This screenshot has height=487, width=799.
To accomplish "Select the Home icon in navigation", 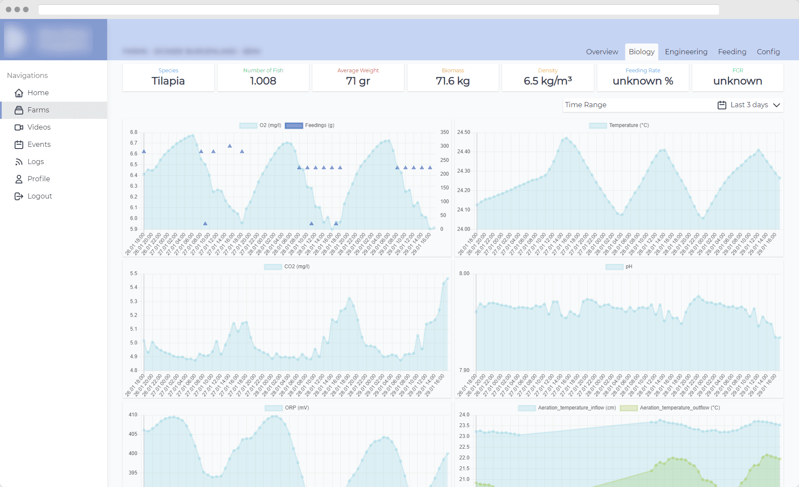I will (19, 93).
